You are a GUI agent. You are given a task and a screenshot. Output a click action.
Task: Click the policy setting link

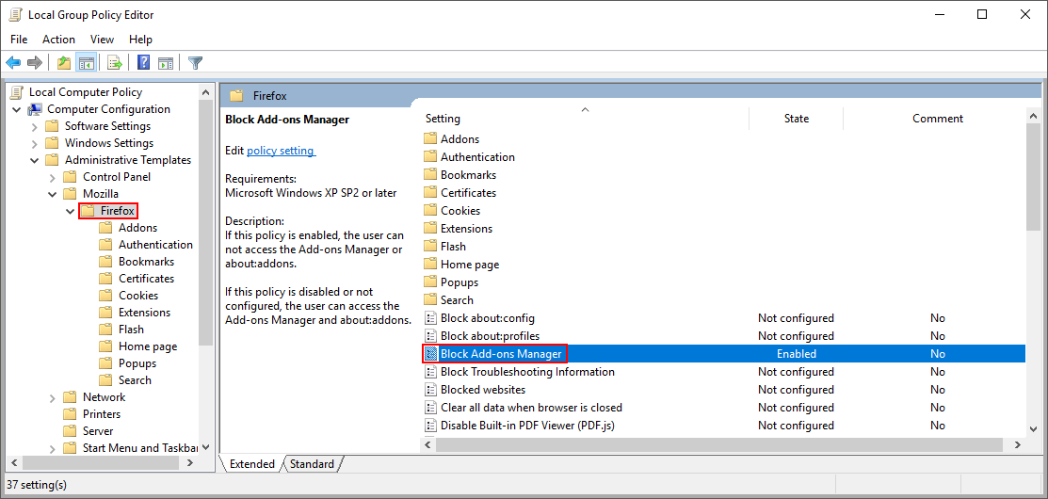pos(281,151)
